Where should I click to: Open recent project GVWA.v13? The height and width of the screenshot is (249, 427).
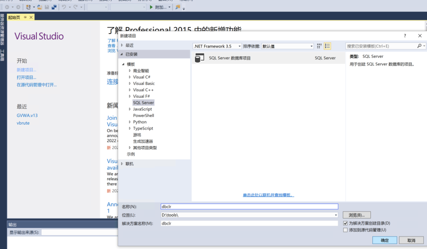tap(27, 115)
